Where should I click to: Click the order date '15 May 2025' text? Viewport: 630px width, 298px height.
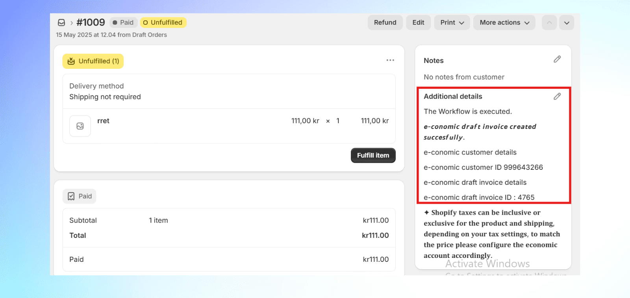tap(74, 35)
